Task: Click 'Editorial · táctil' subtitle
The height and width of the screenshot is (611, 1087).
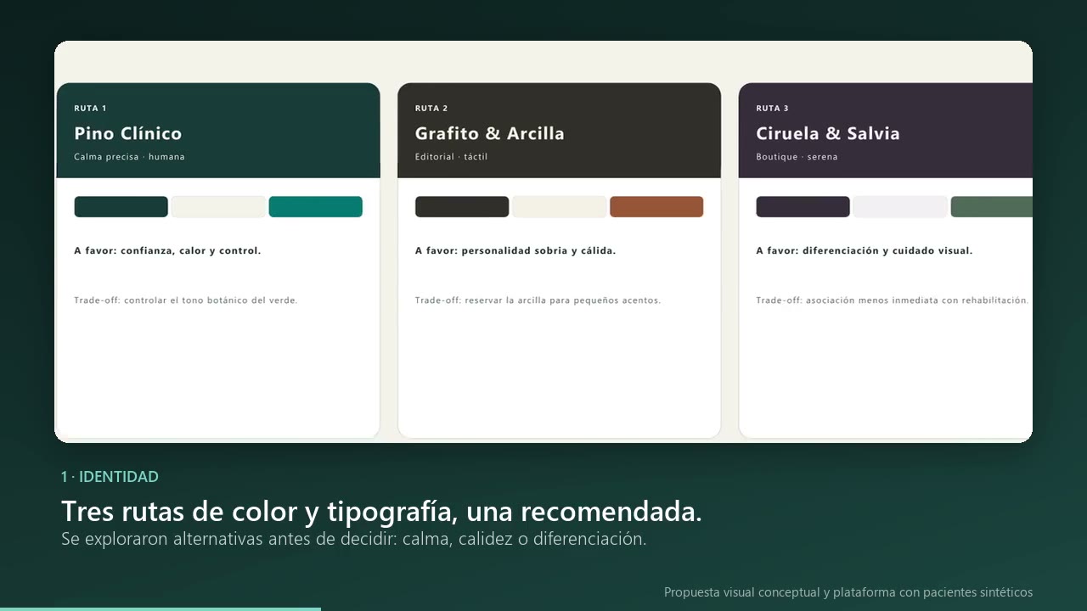Action: (x=452, y=157)
